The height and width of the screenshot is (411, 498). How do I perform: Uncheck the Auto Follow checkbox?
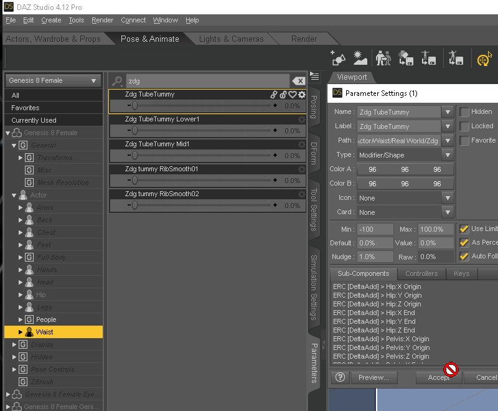(x=464, y=257)
